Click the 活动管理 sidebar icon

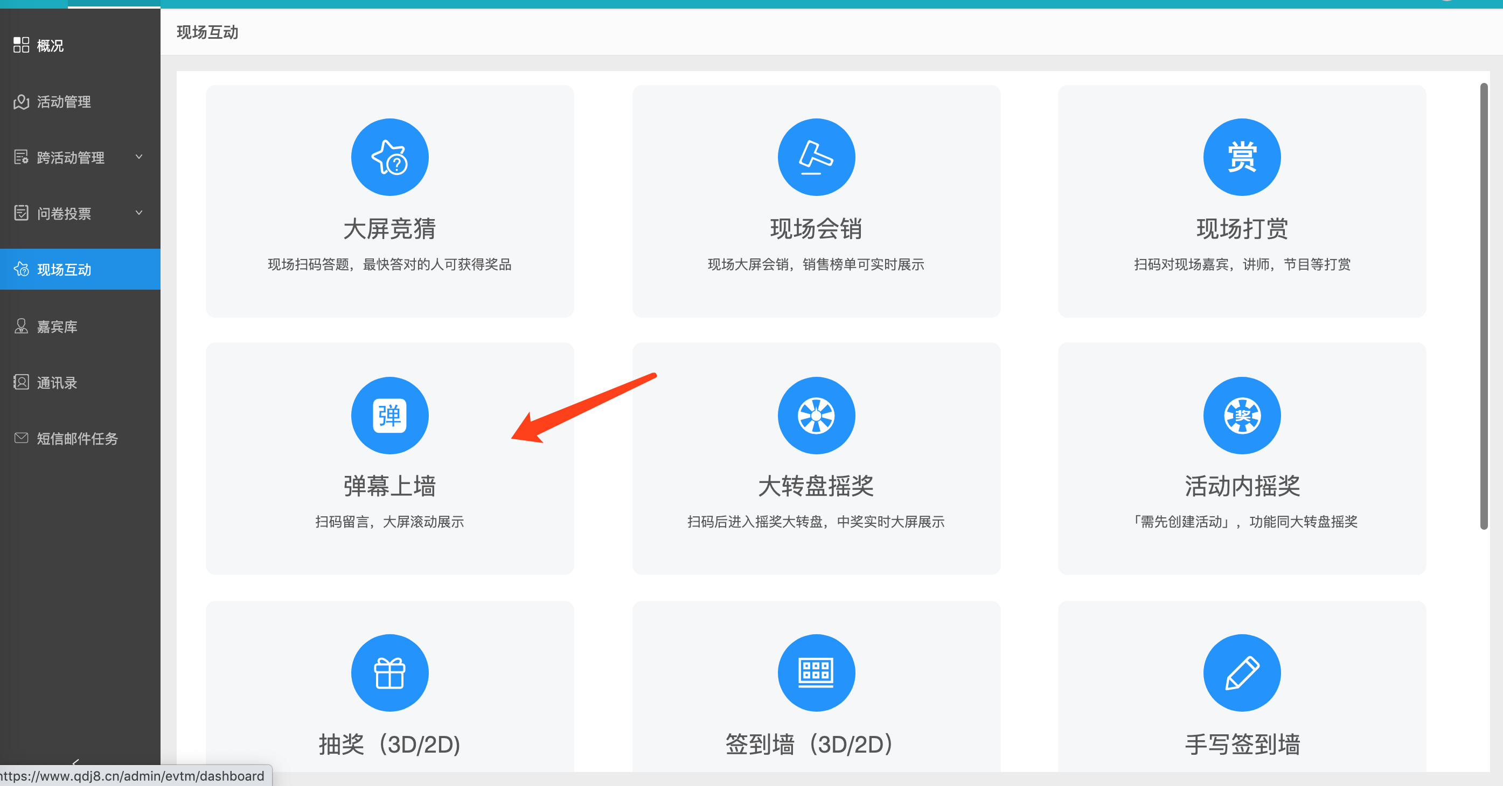click(21, 101)
